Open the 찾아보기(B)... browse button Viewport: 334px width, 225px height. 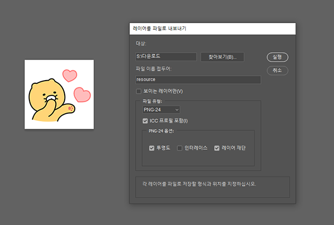(x=222, y=57)
